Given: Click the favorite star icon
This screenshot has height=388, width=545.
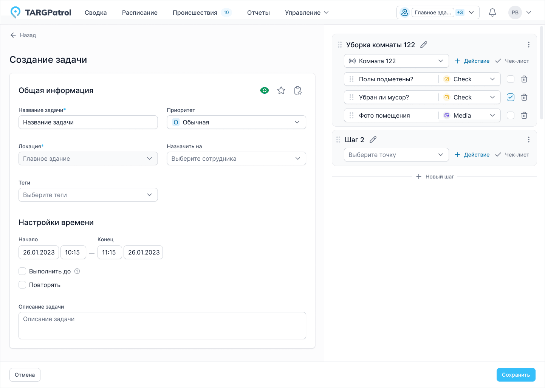Looking at the screenshot, I should coord(281,90).
